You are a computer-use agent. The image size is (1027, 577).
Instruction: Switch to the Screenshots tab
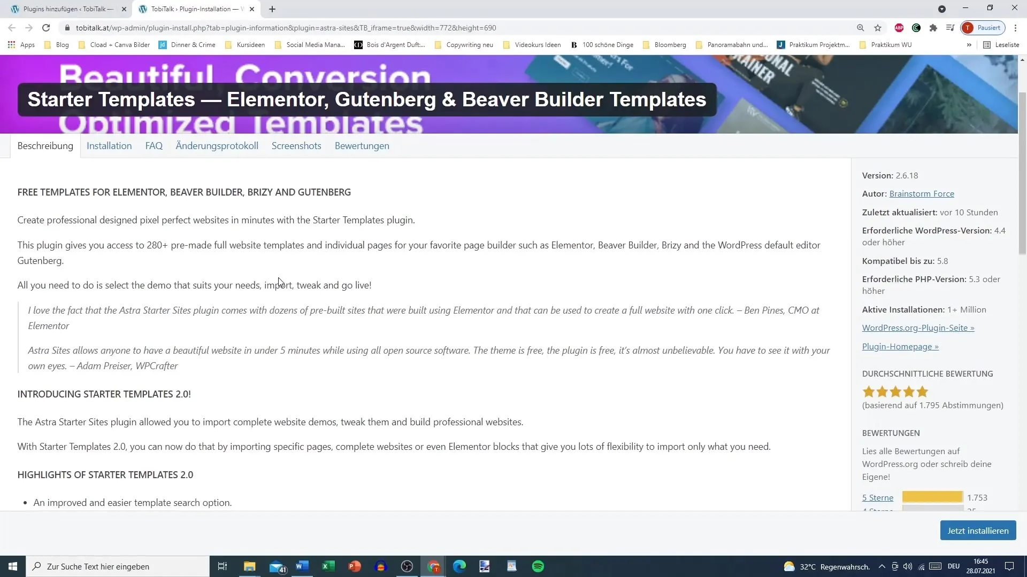[x=296, y=146]
